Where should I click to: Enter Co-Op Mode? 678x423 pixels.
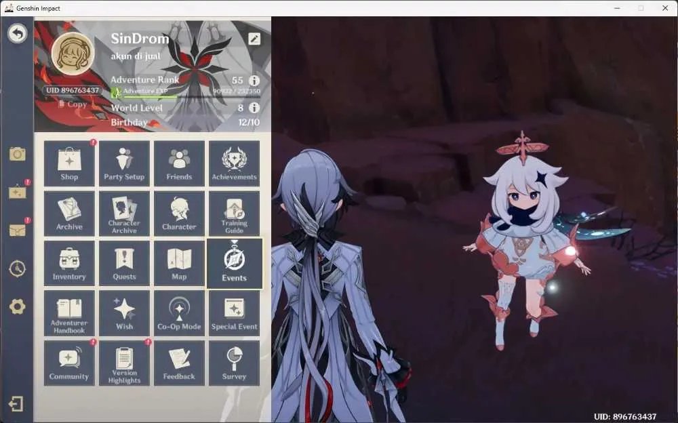[179, 314]
